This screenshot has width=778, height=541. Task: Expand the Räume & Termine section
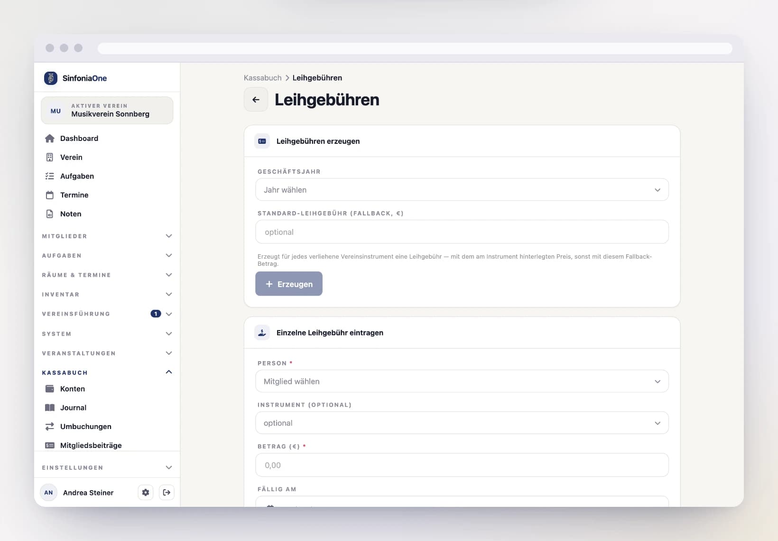click(107, 275)
